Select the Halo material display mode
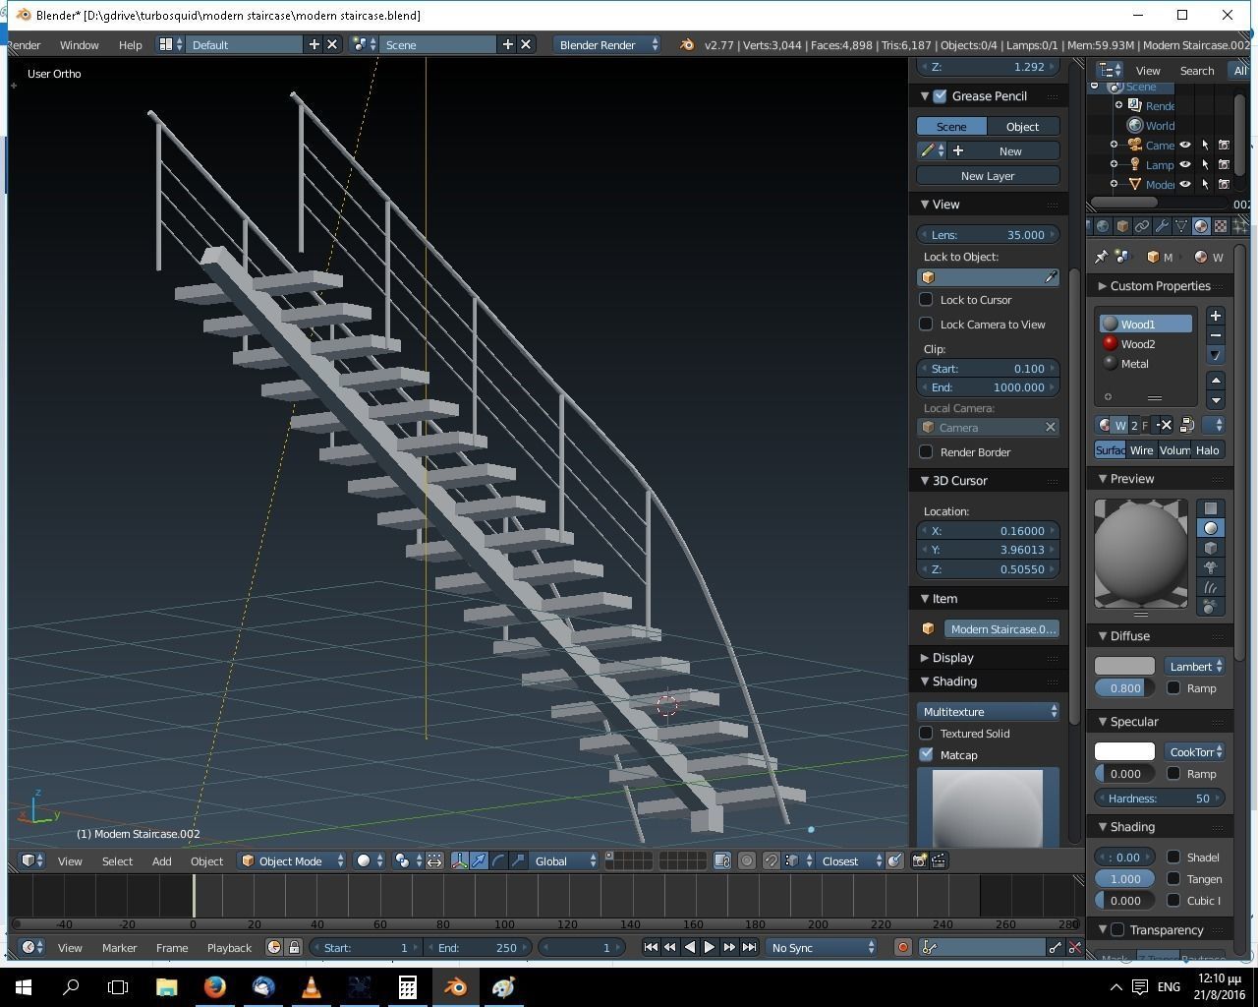The width and height of the screenshot is (1258, 1007). 1208,449
